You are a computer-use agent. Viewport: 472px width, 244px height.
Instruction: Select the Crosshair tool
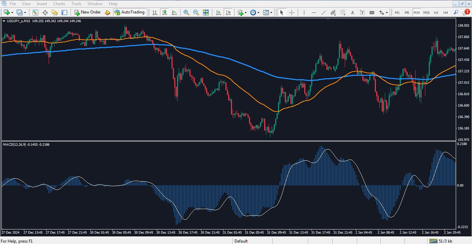(x=291, y=12)
